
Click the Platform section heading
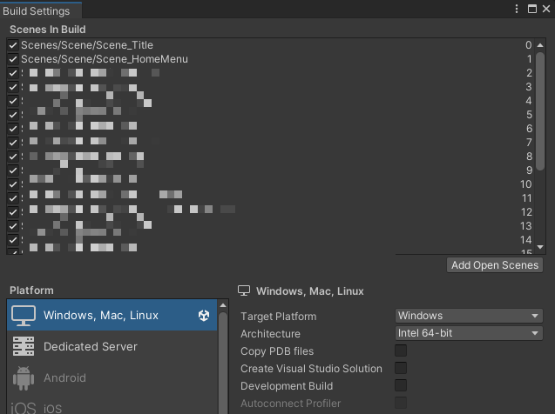pyautogui.click(x=32, y=290)
